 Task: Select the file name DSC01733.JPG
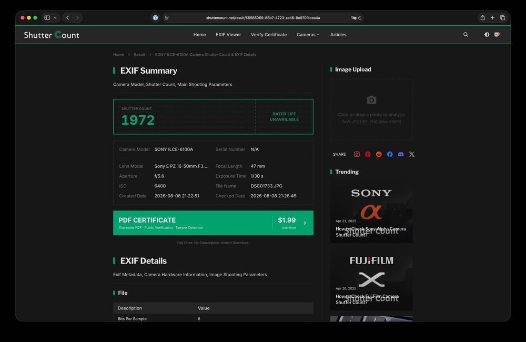click(x=266, y=186)
